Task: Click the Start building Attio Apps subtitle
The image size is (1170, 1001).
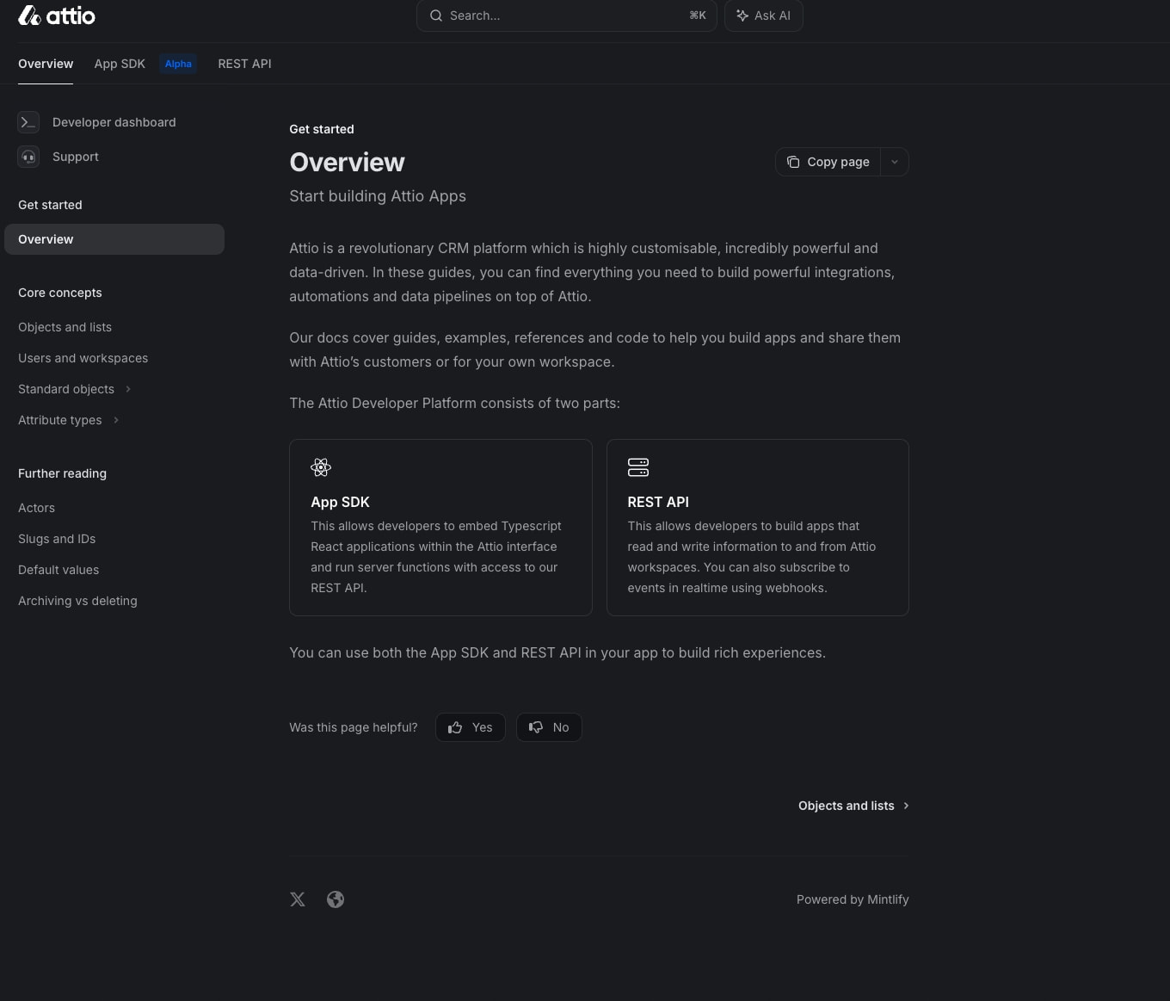Action: tap(378, 196)
